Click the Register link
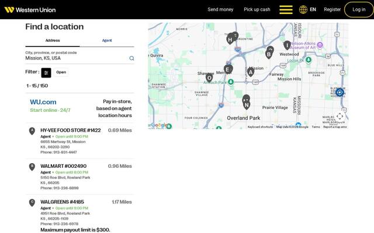The width and height of the screenshot is (374, 233). tap(332, 9)
